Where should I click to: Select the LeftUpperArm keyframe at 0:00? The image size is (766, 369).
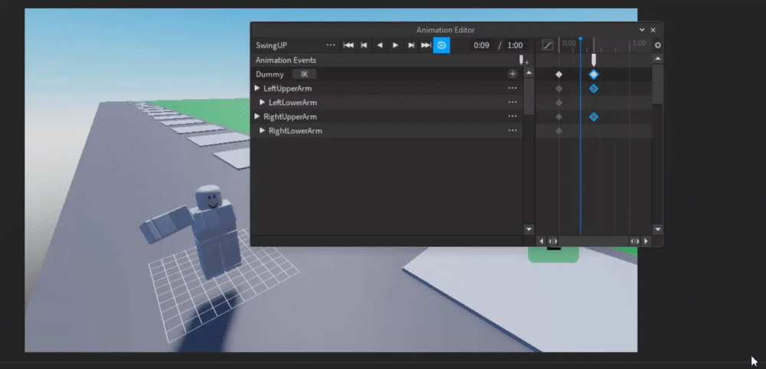(x=559, y=88)
